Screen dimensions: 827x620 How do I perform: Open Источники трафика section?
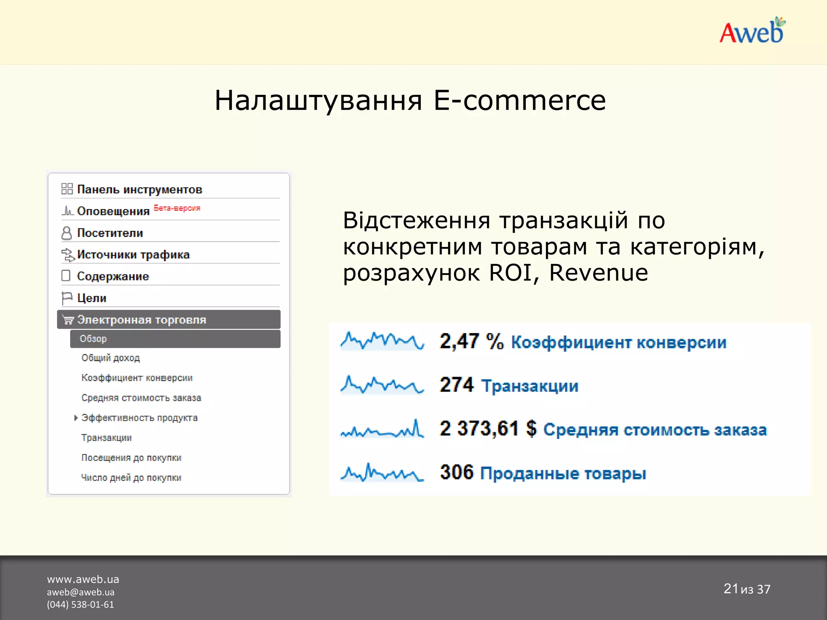(133, 255)
